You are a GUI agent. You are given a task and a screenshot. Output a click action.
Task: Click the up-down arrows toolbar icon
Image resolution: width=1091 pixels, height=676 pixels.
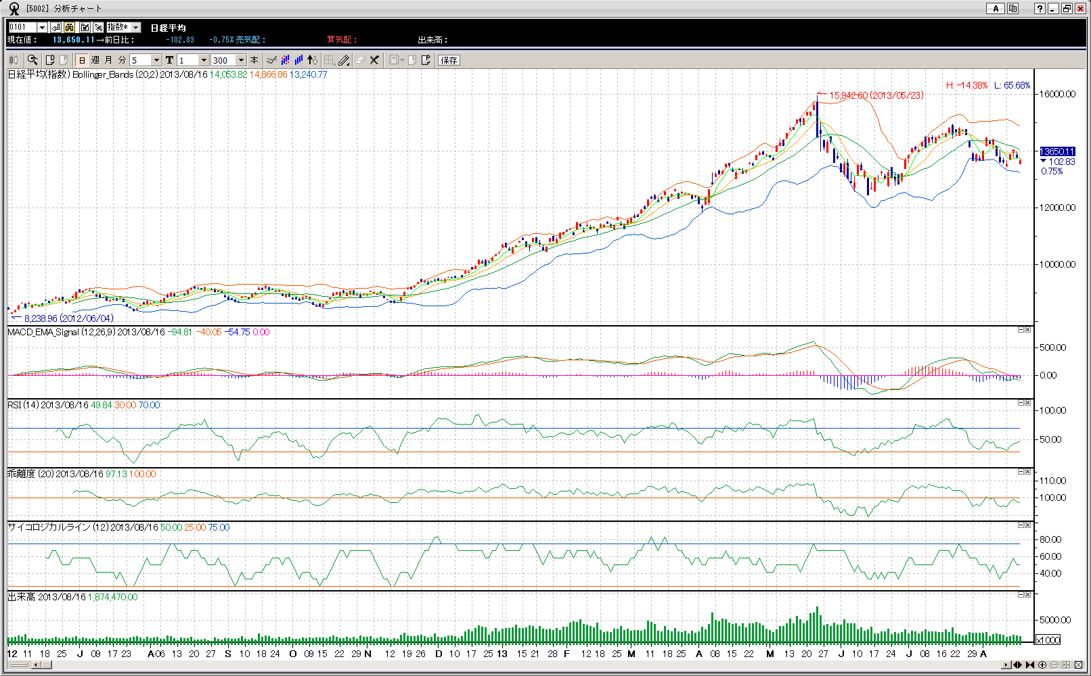coord(312,60)
